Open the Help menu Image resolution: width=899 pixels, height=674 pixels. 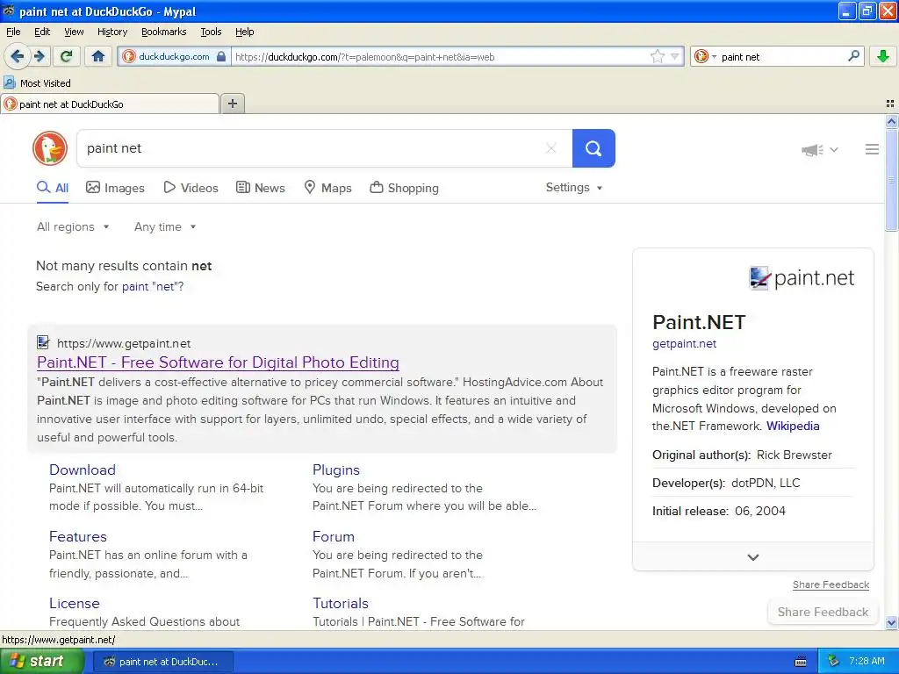pyautogui.click(x=244, y=32)
